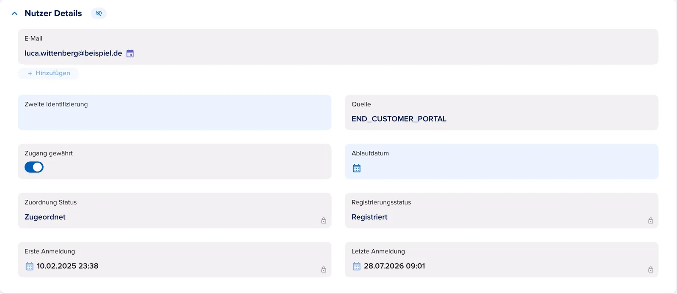Click the Registriert status value
Image resolution: width=677 pixels, height=294 pixels.
click(369, 217)
